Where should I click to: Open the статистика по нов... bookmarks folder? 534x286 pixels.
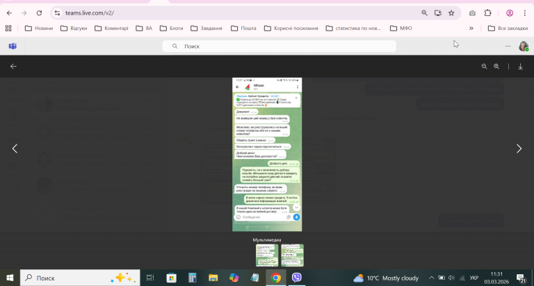coord(353,28)
